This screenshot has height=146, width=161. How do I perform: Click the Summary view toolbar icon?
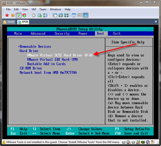click(x=74, y=16)
